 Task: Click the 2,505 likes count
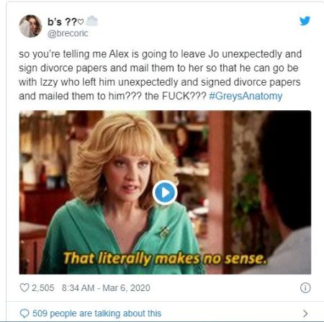(x=43, y=287)
